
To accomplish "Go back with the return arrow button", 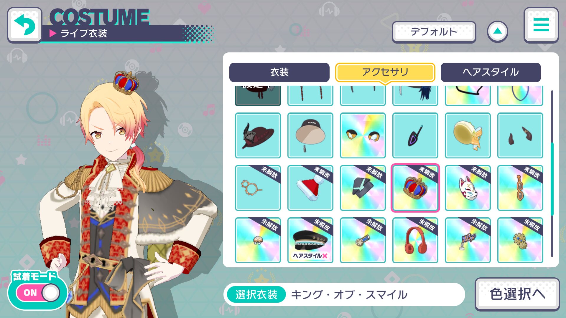I will click(x=25, y=25).
